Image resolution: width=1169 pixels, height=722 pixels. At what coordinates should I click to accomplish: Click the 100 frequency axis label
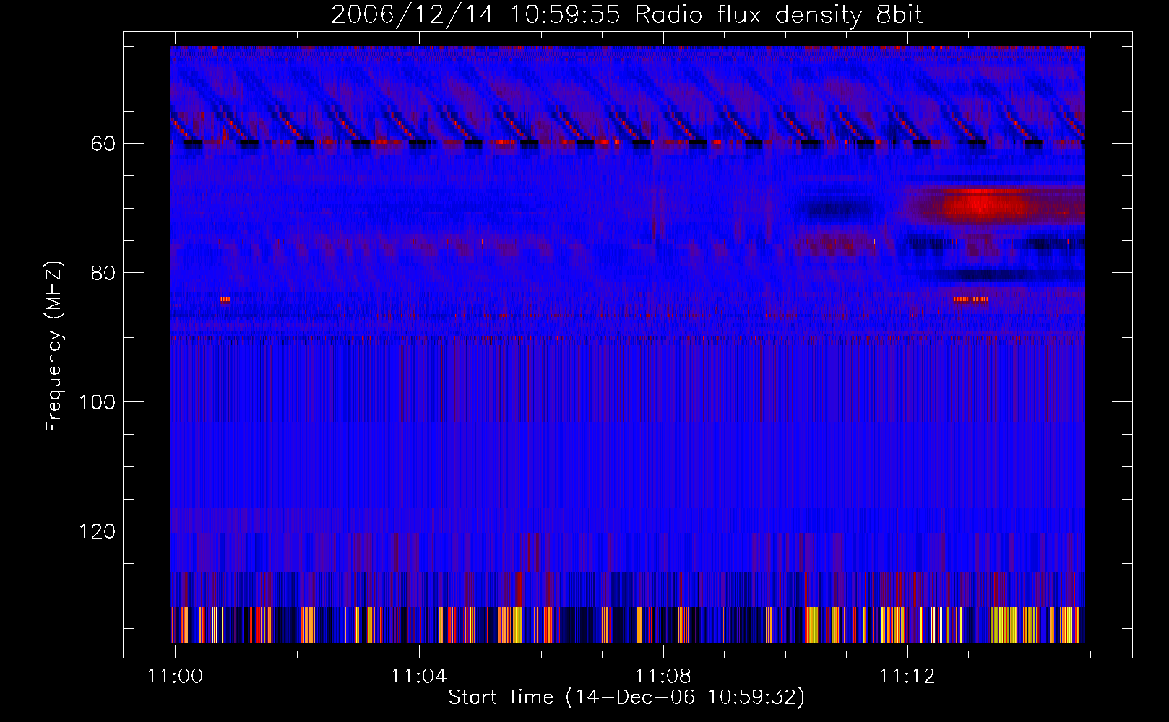pos(98,402)
